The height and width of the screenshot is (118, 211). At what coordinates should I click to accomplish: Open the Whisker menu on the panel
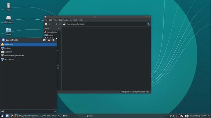(2, 116)
